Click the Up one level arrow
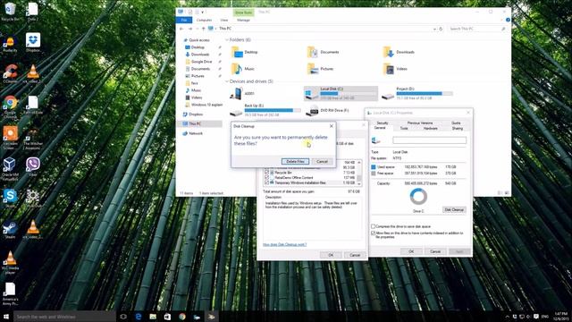 [x=203, y=29]
